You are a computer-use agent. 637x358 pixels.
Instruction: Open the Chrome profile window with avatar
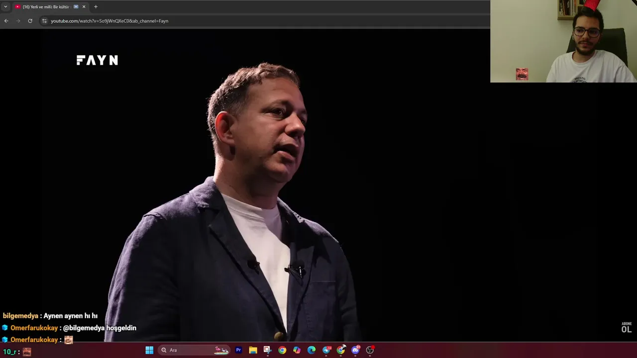coord(341,350)
